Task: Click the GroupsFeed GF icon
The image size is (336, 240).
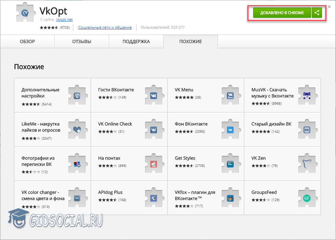Action: [307, 198]
